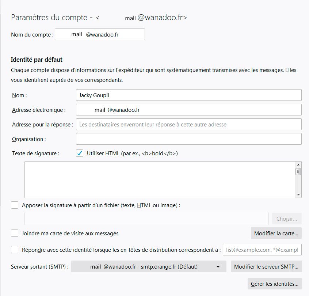Uncheck the Utiliser HTML checkbox
Viewport: 309px width, 296px height.
(80, 153)
